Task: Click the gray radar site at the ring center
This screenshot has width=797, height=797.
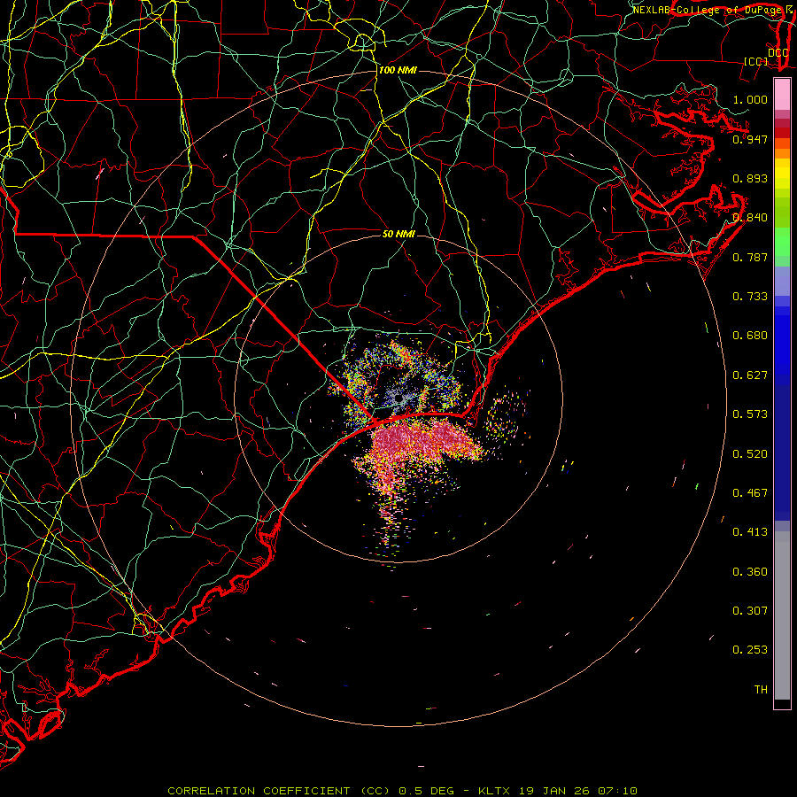Action: [399, 399]
